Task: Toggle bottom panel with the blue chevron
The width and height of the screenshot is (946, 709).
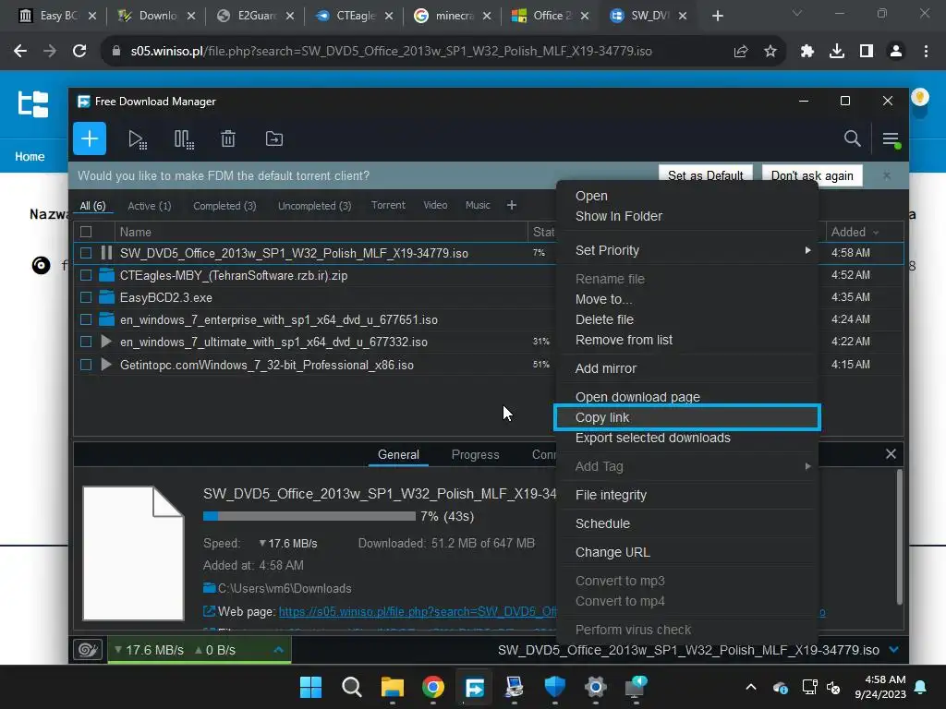Action: click(x=894, y=650)
